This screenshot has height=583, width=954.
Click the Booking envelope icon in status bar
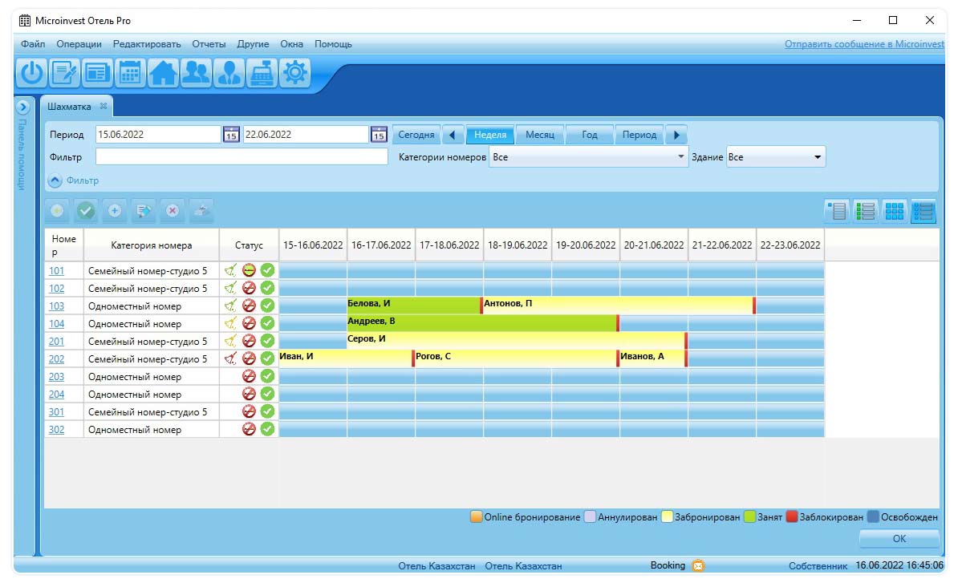(x=698, y=565)
